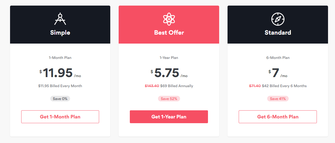Viewport: 335px width, 143px height.
Task: Click the compass divider icon above Simple
Action: point(60,19)
